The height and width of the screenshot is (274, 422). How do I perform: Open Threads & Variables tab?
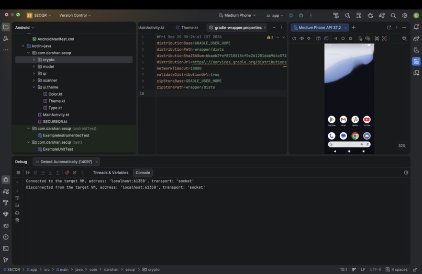click(110, 173)
